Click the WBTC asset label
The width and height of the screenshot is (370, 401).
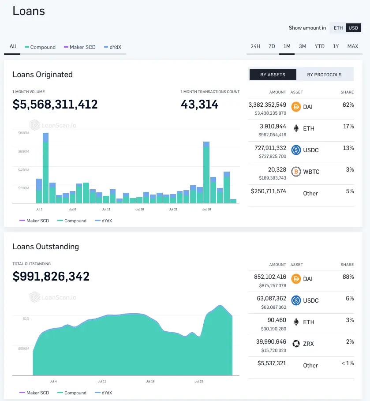coord(311,172)
